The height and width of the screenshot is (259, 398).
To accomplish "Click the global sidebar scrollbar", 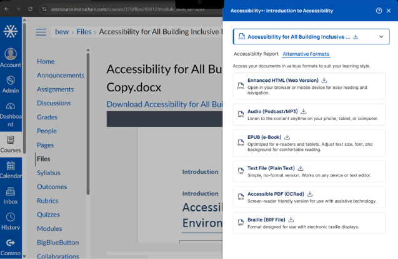I will point(24,88).
